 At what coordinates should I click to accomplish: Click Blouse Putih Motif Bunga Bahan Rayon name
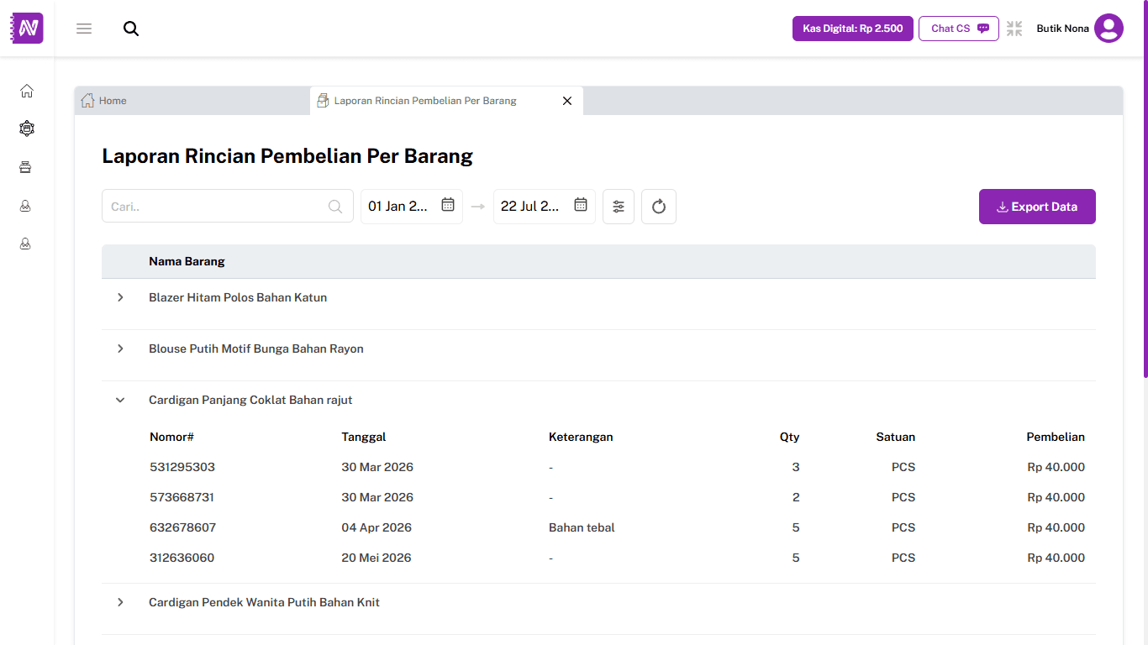256,349
